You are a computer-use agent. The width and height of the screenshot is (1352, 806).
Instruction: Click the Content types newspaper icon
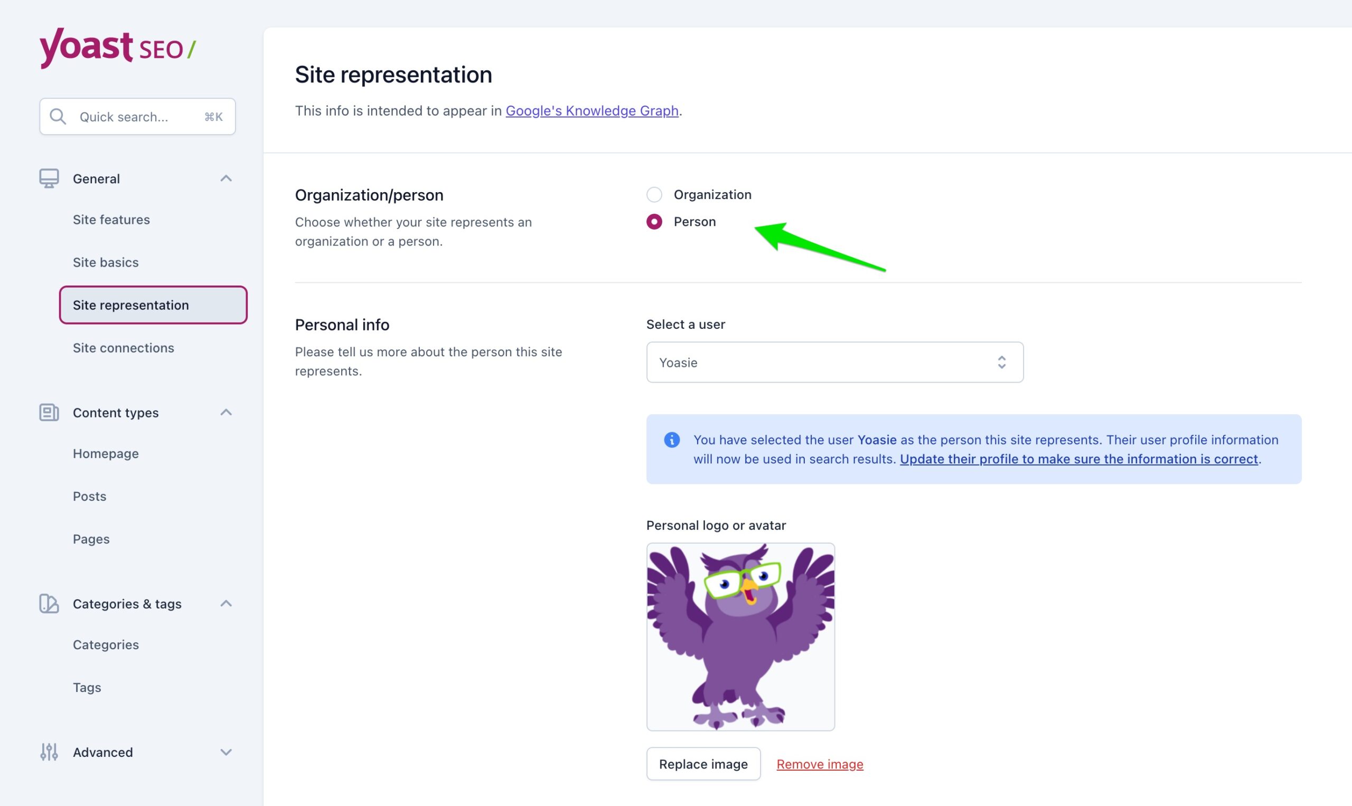pos(49,413)
